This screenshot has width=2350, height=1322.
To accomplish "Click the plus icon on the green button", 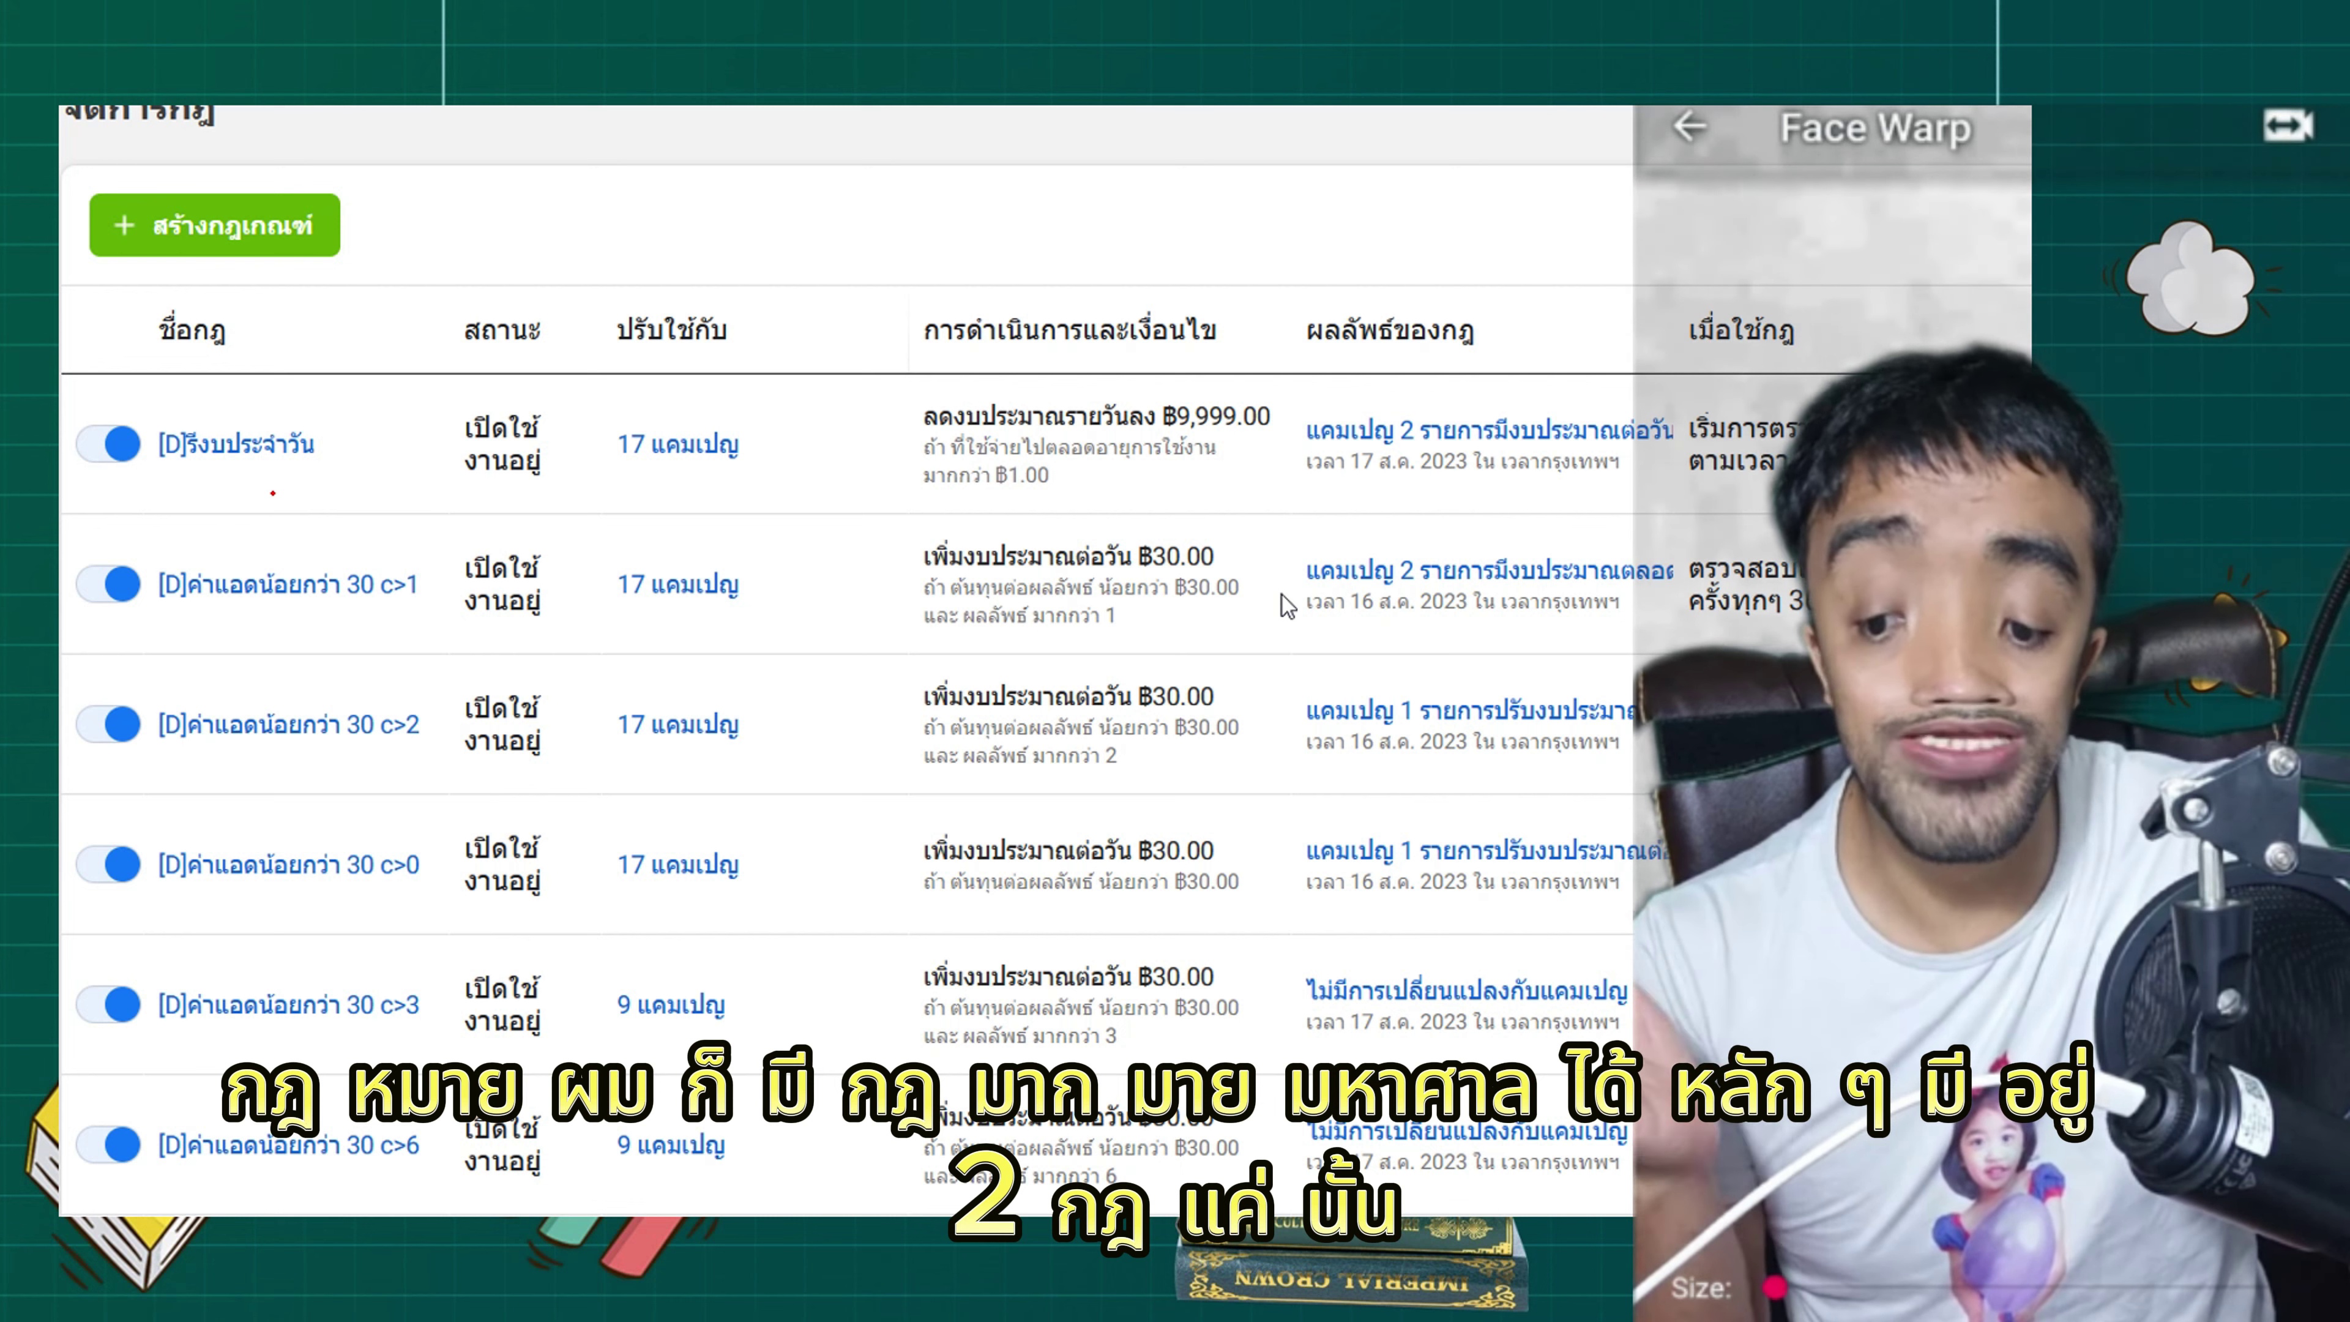I will click(125, 225).
